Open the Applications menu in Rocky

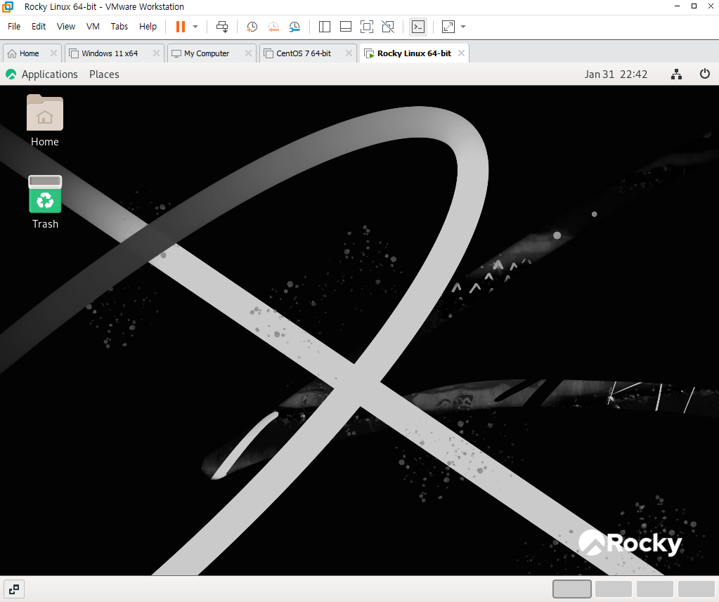pos(49,74)
